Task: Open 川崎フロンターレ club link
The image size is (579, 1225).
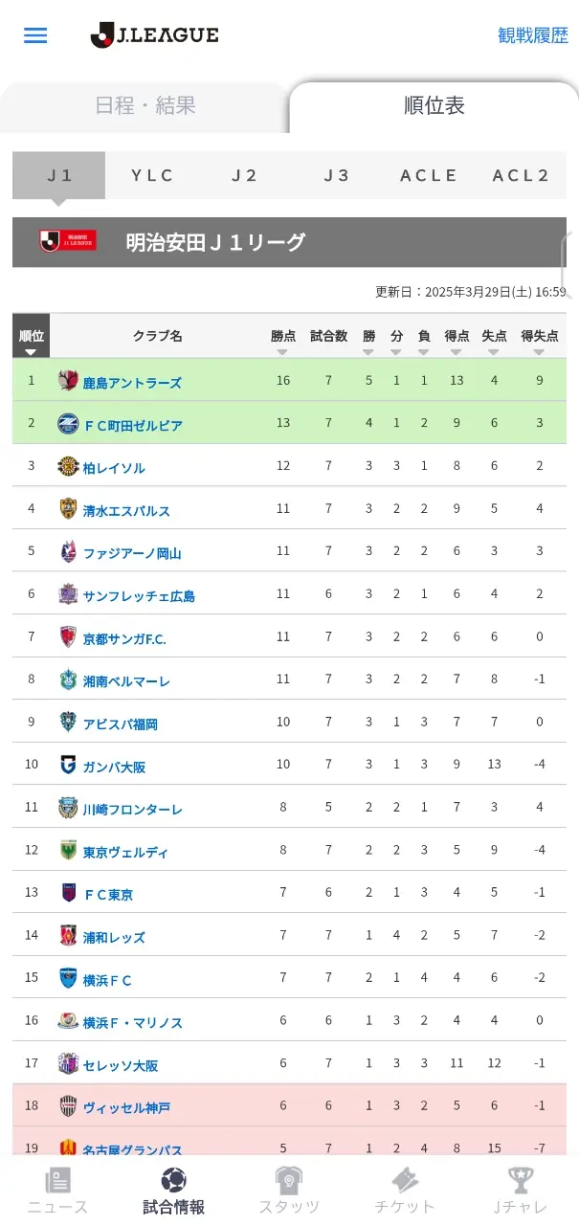Action: click(x=133, y=810)
